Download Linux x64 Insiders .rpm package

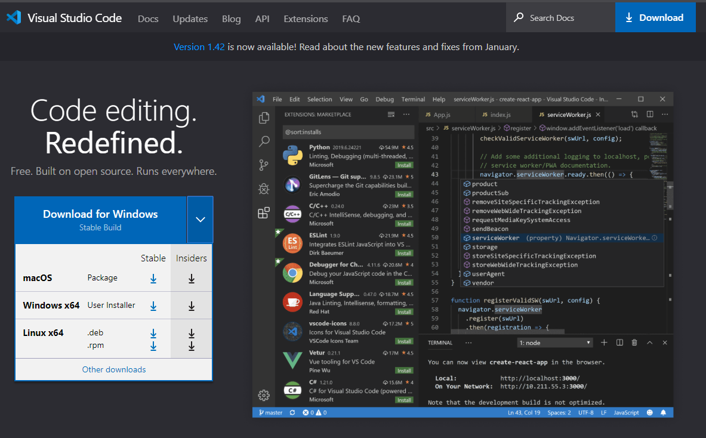point(192,346)
